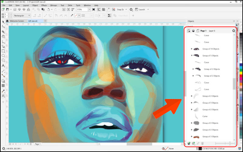Click Page 1 tab below canvas

coord(38,144)
